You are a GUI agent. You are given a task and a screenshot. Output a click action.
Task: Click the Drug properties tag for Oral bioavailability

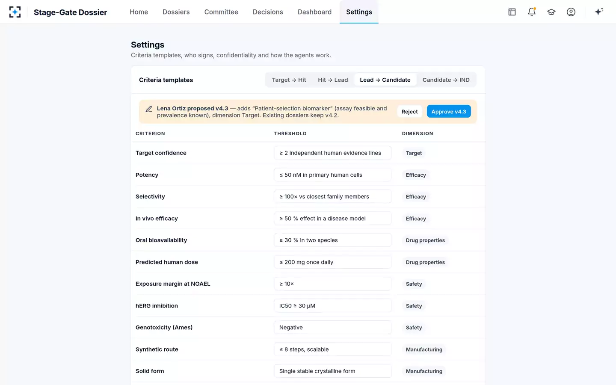click(x=425, y=240)
